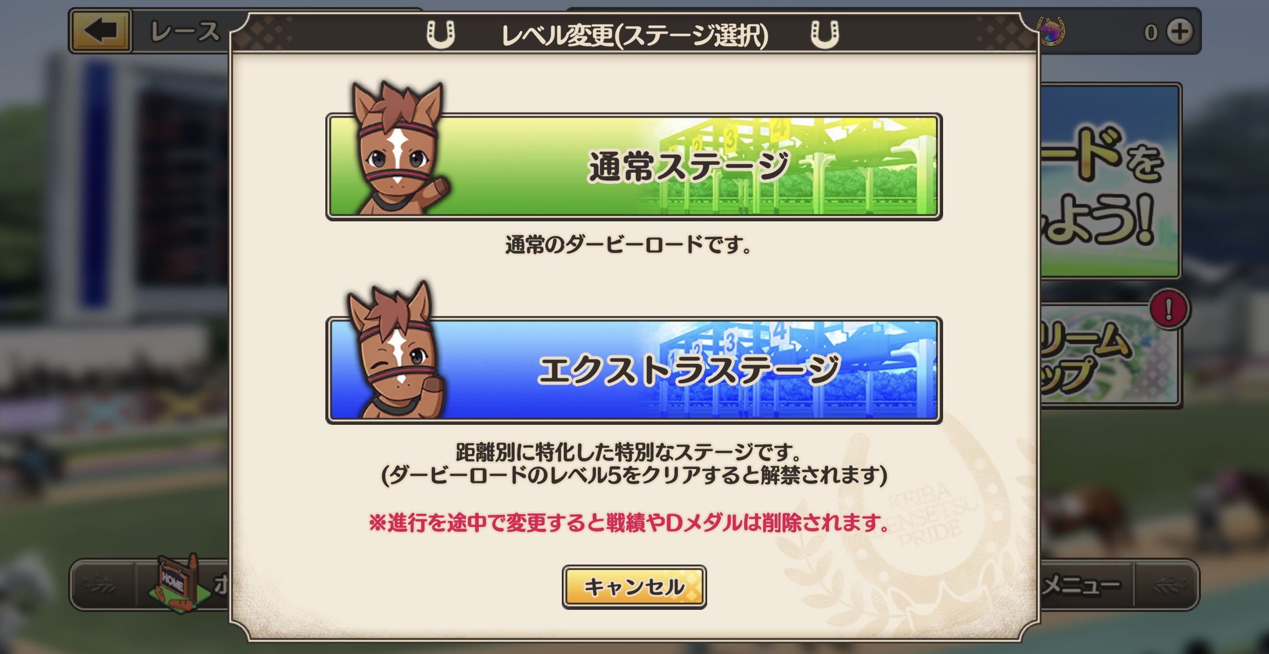Tap the plus icon next to the 0 counter

1180,32
